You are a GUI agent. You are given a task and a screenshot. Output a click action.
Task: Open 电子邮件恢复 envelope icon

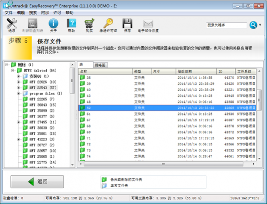(148, 24)
